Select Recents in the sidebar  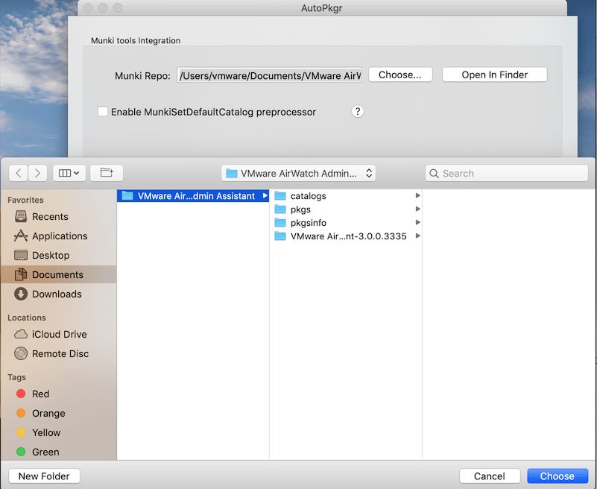pos(50,216)
